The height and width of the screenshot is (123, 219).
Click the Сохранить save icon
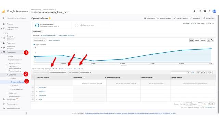[145, 18]
